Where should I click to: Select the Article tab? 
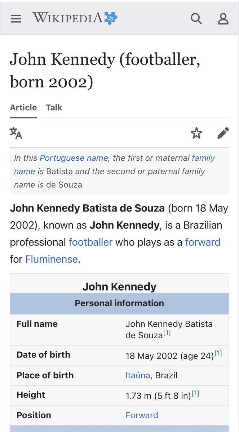point(23,107)
